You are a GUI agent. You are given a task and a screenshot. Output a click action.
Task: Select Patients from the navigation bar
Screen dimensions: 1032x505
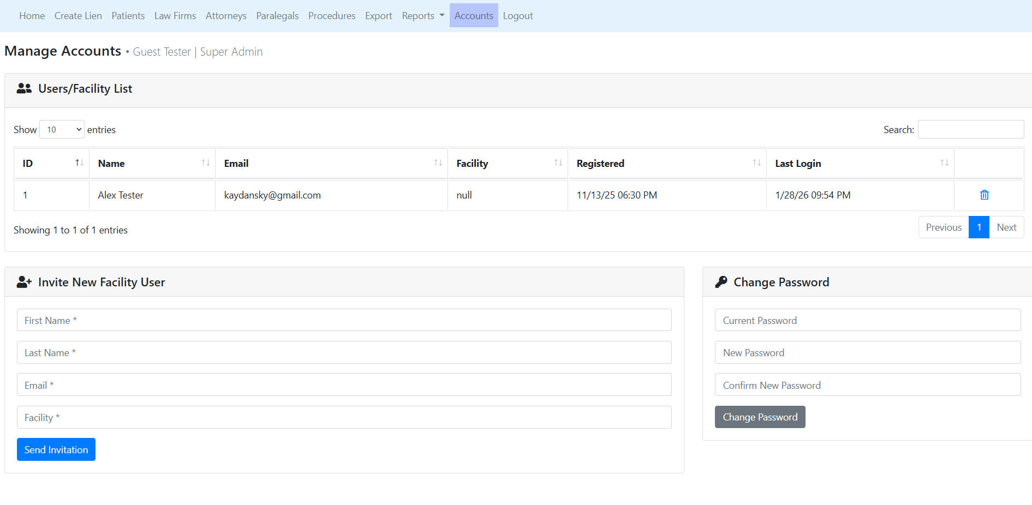tap(128, 15)
